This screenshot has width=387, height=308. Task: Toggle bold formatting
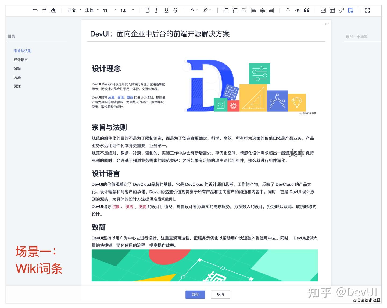[147, 10]
